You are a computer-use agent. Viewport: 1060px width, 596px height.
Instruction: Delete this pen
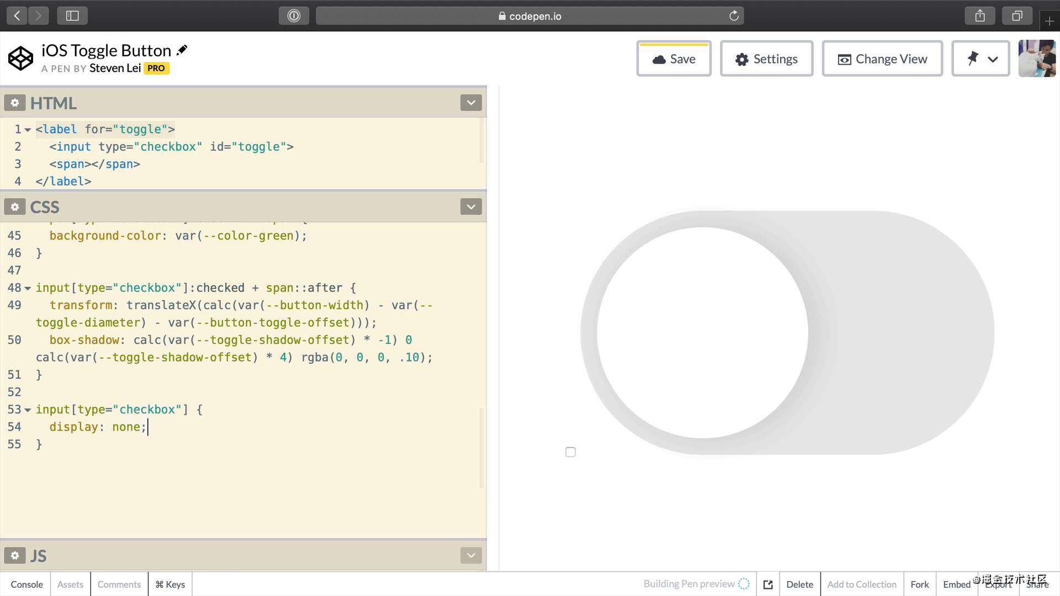(799, 584)
